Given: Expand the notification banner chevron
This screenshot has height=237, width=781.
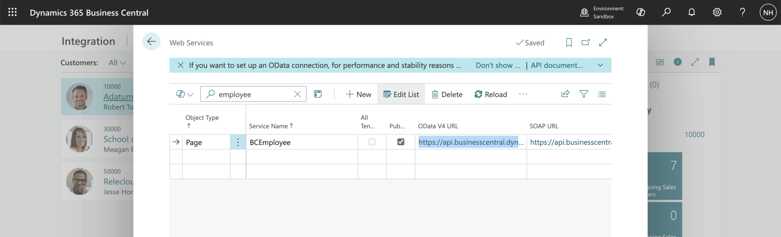Looking at the screenshot, I should point(600,65).
